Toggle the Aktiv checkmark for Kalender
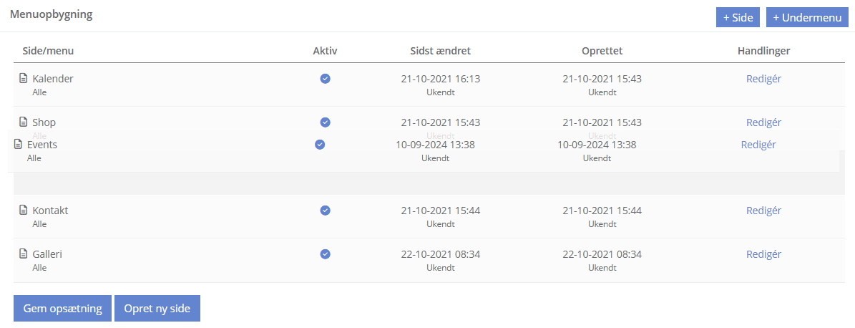 tap(325, 79)
